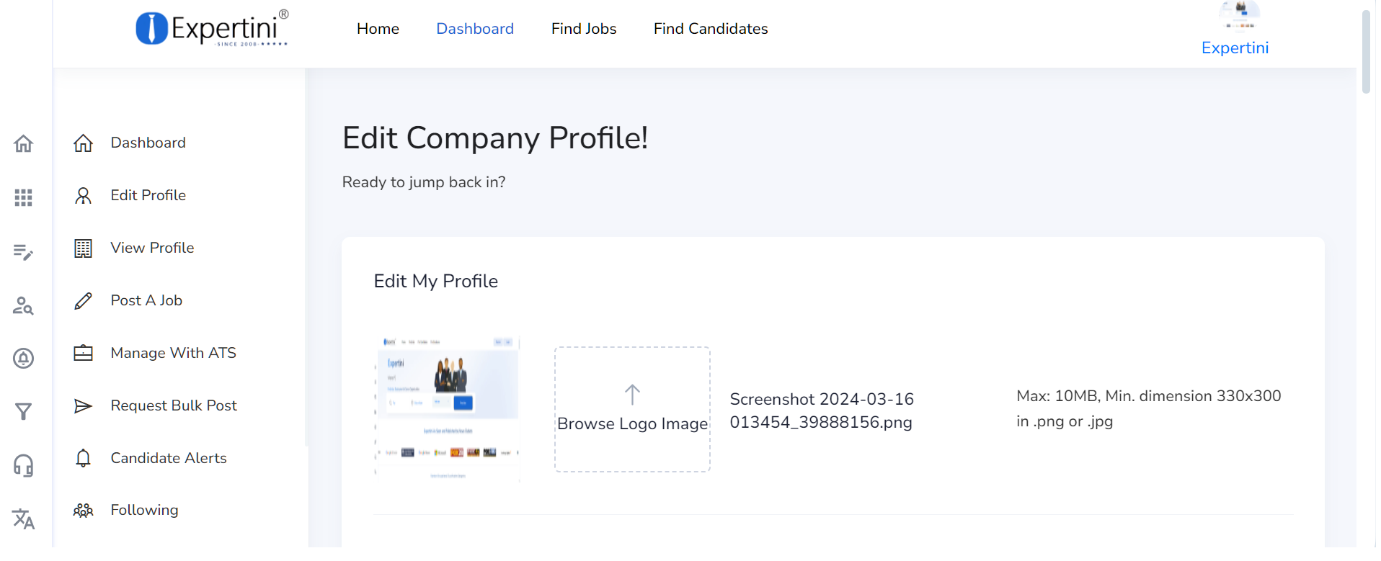
Task: Click the person icon beside Edit Profile
Action: pos(83,195)
